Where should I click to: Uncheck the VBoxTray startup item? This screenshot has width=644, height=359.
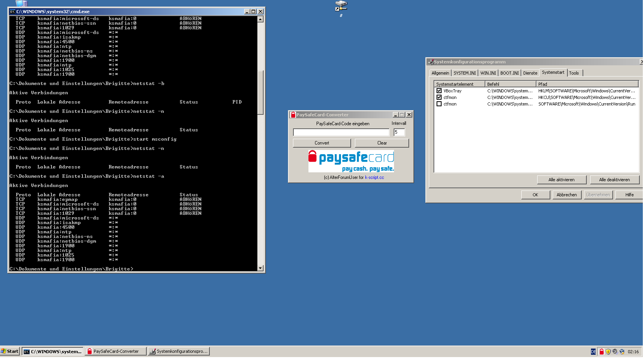pyautogui.click(x=439, y=91)
